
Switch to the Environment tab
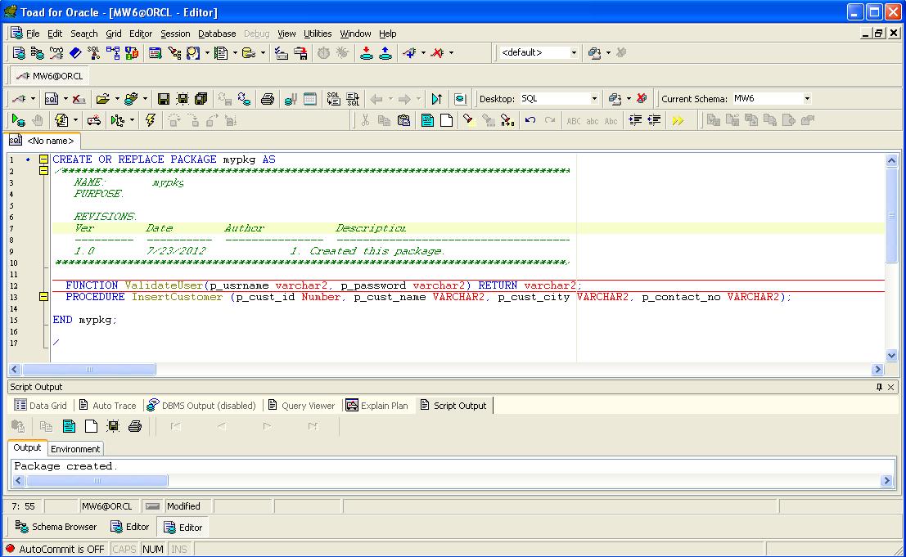74,448
